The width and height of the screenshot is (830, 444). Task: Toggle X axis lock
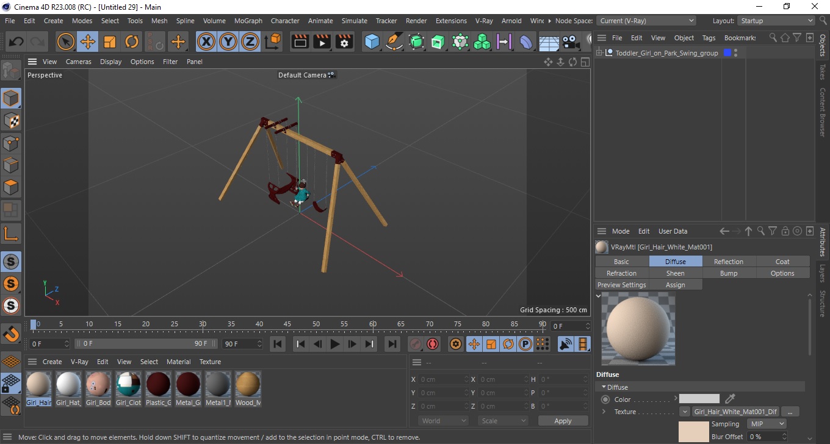(206, 41)
